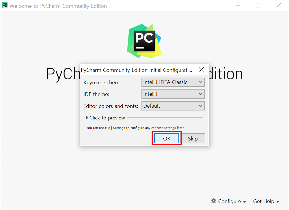The height and width of the screenshot is (210, 289).
Task: Click the arrow beside Configure
Action: pos(245,202)
